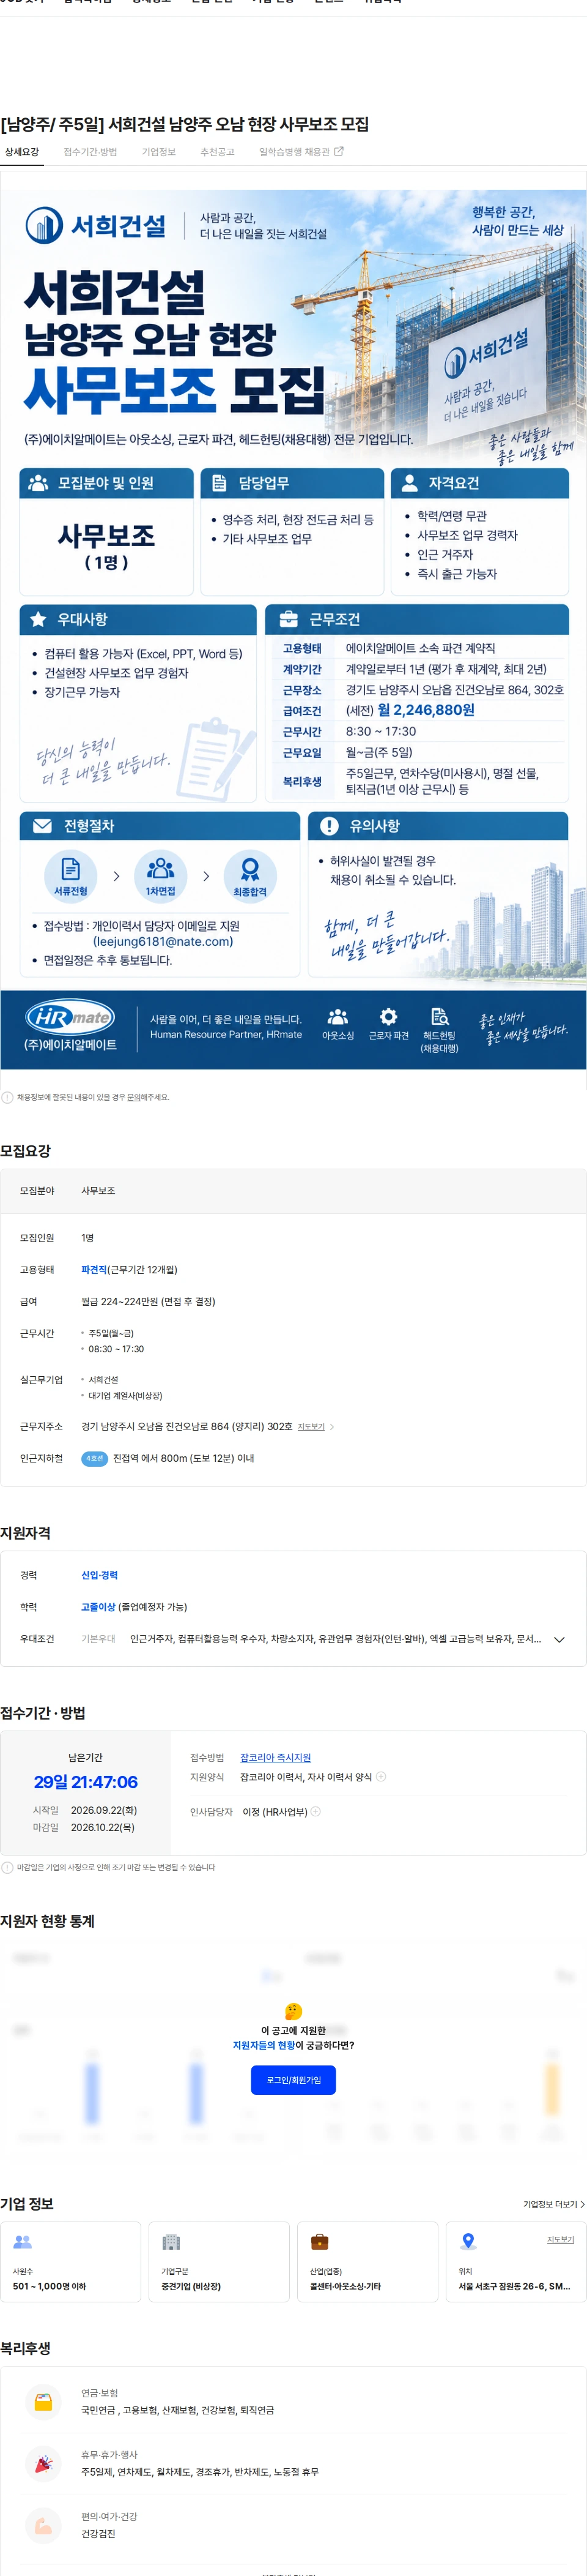
Task: Click 중견기업 (비상장) company type text
Action: pyautogui.click(x=191, y=2286)
